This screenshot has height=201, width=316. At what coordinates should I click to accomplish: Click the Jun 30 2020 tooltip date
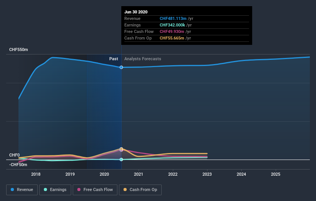[136, 12]
